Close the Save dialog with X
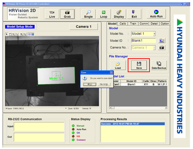The height and width of the screenshot is (149, 193). tap(111, 73)
